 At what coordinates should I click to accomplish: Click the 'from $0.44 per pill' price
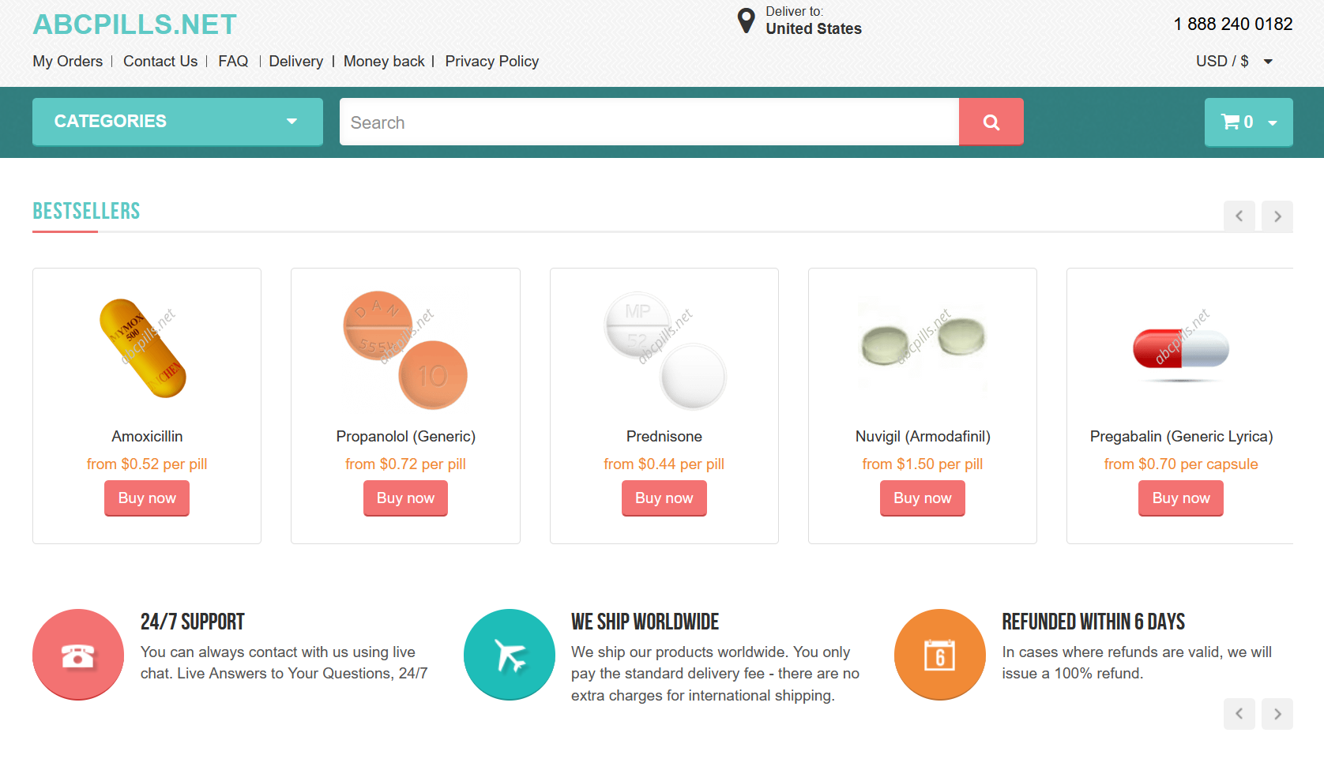point(664,464)
